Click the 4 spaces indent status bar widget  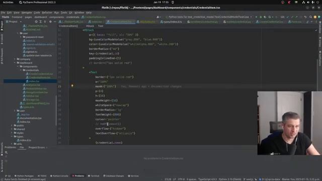(191, 179)
